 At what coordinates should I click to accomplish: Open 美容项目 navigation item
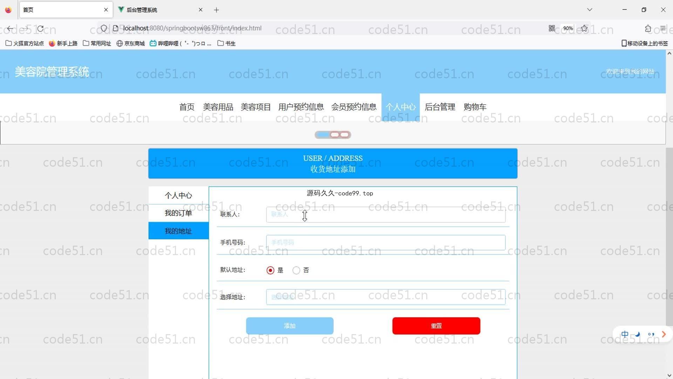point(256,107)
